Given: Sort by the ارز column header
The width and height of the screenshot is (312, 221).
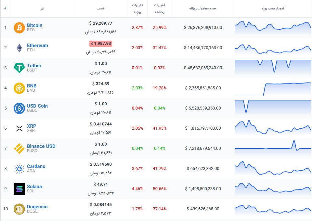Looking at the screenshot, I should 42,8.
